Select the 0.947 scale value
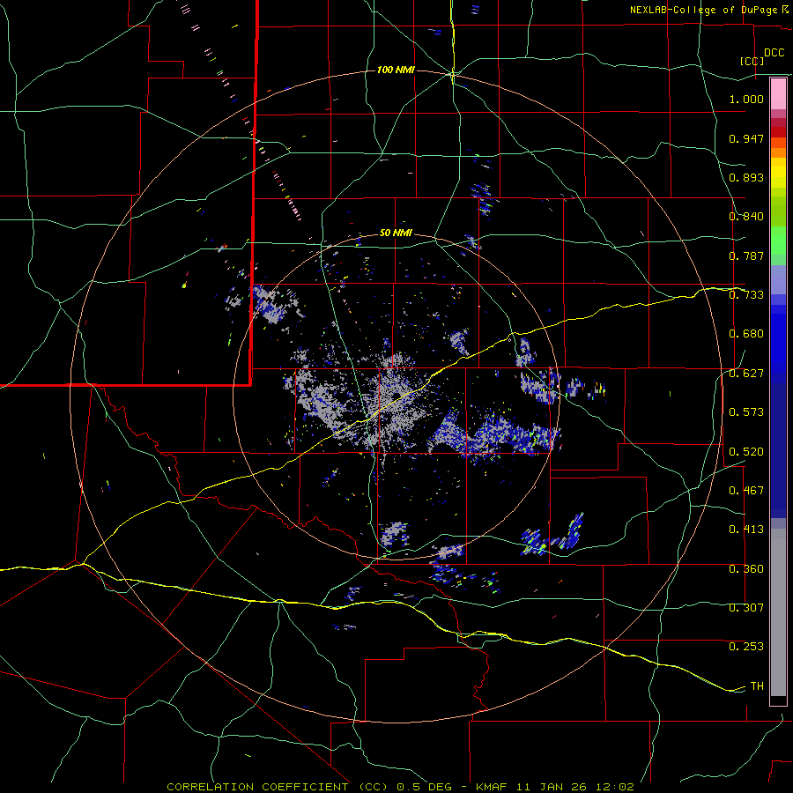This screenshot has width=793, height=793. click(x=746, y=138)
